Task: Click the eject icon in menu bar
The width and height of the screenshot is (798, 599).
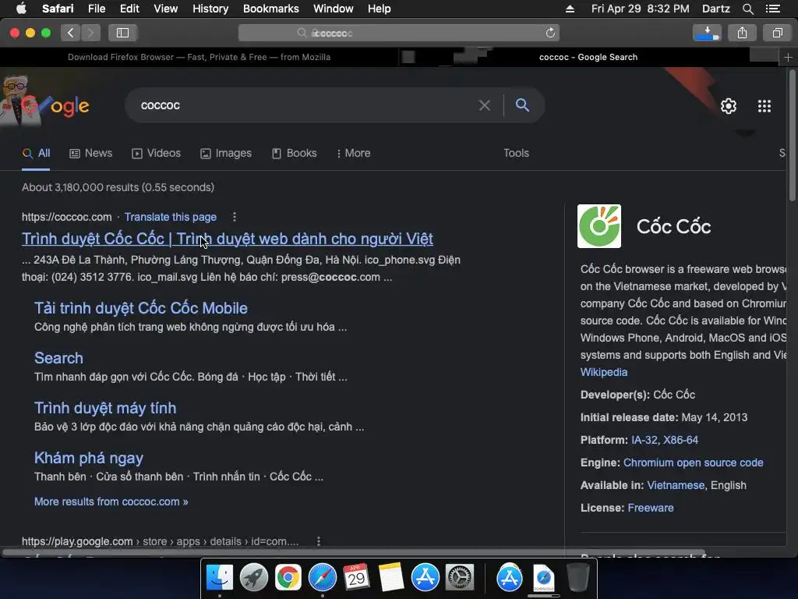Action: click(x=570, y=9)
